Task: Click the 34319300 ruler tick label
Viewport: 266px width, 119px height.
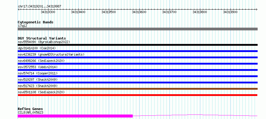Action: tap(48, 12)
